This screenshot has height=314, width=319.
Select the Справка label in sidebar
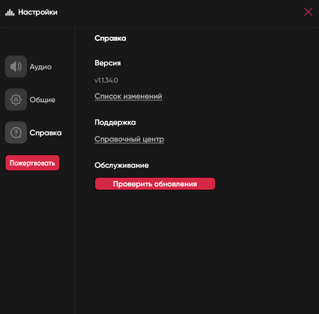pos(45,133)
